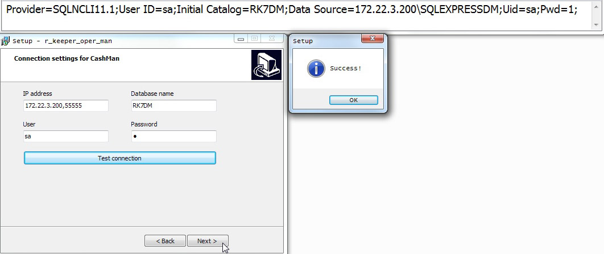Click into the User field
The width and height of the screenshot is (604, 254).
tap(66, 136)
